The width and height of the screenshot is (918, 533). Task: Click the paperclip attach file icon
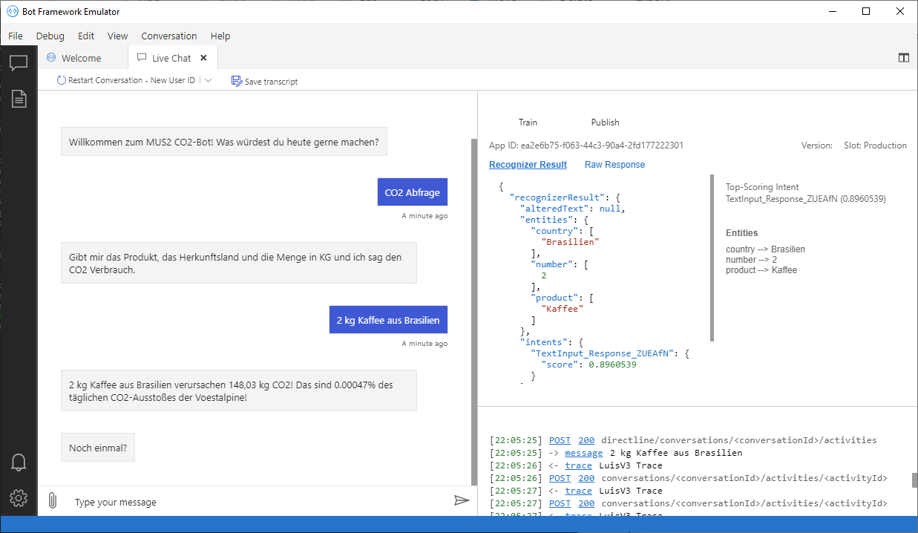click(52, 501)
